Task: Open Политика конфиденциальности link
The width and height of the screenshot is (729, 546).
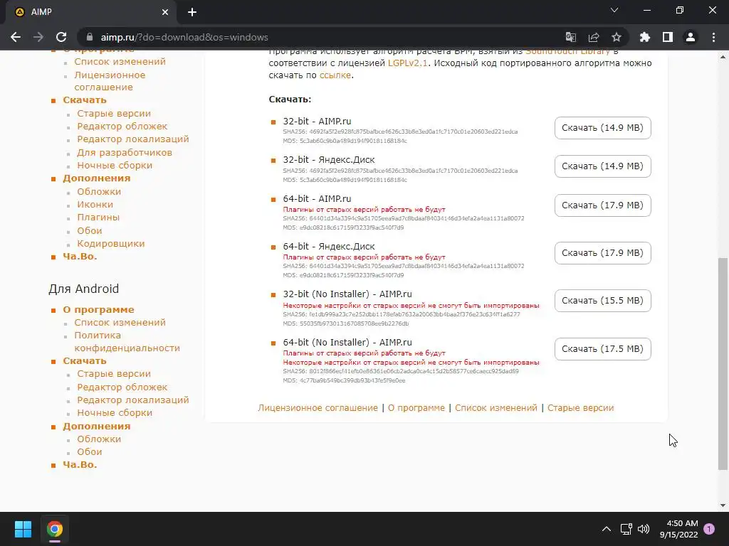Action: 127,342
